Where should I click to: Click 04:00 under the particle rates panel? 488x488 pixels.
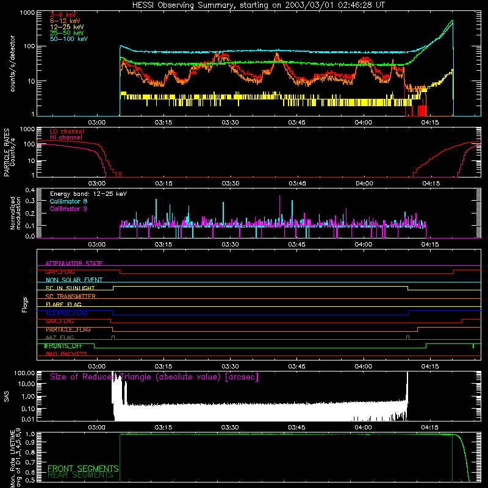[364, 184]
